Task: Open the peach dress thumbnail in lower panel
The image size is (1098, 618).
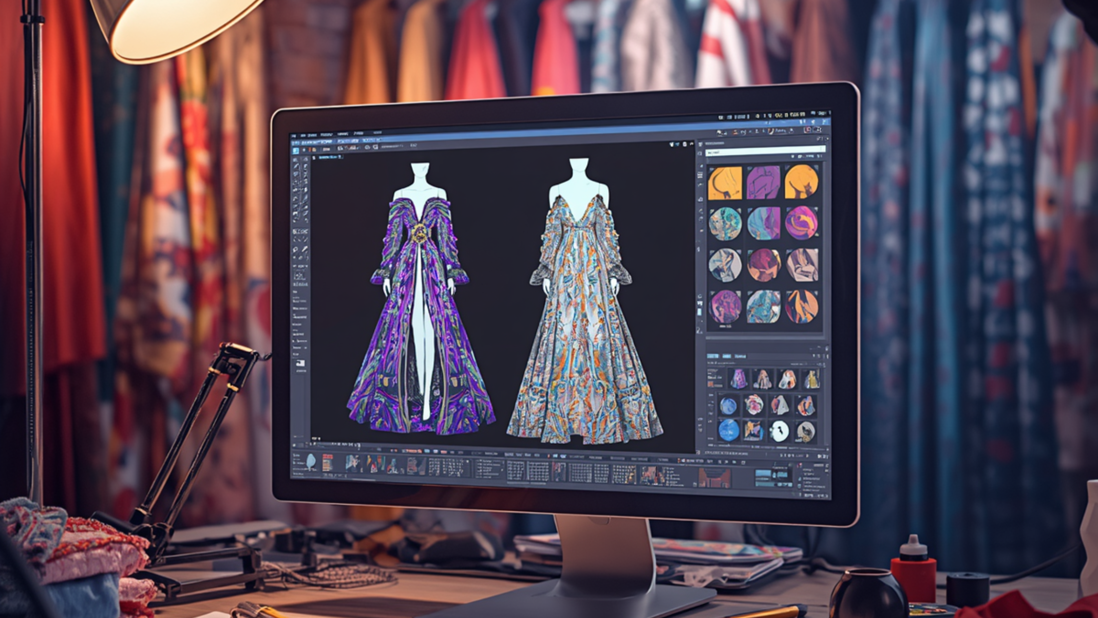Action: pyautogui.click(x=763, y=379)
